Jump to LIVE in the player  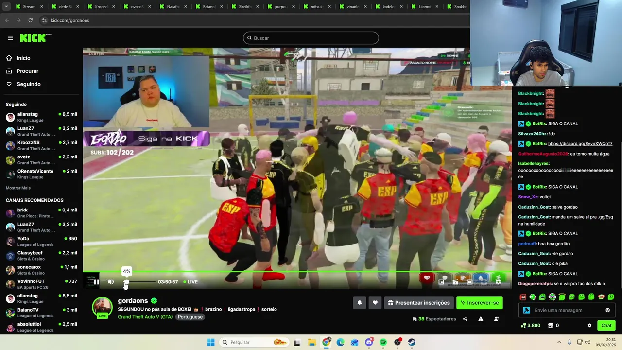(190, 282)
